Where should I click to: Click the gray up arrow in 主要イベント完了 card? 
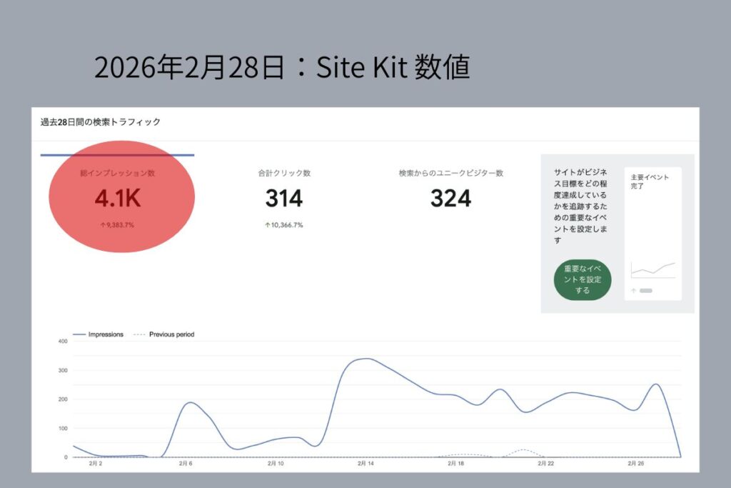[x=633, y=291]
